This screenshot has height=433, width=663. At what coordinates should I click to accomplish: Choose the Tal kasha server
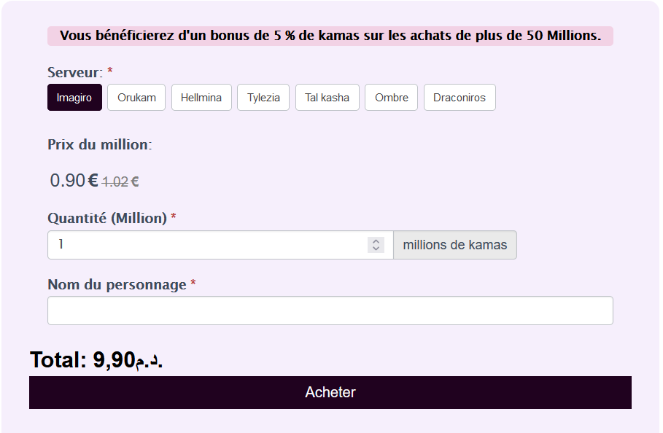point(327,97)
